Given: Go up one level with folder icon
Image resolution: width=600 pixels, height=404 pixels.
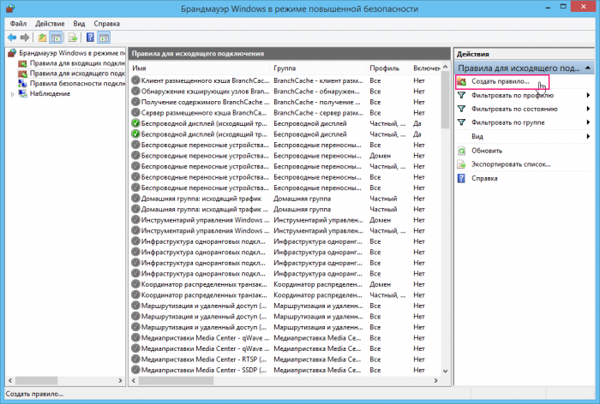Looking at the screenshot, I should (42, 38).
